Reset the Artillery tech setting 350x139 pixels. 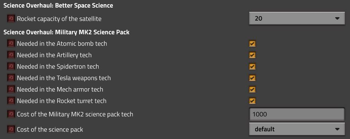coord(11,55)
